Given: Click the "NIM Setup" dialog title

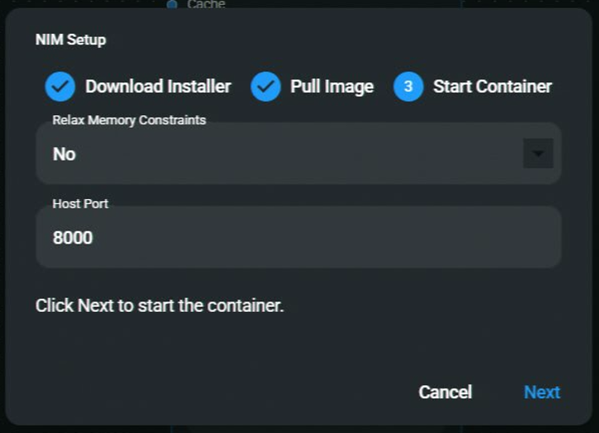Looking at the screenshot, I should pos(70,40).
